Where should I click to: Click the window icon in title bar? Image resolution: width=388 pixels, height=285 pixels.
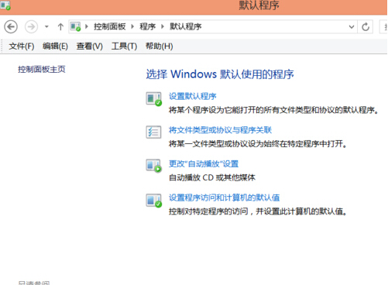click(x=5, y=5)
